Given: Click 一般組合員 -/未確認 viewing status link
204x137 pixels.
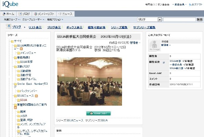Looking at the screenshot, I should pos(182,65).
